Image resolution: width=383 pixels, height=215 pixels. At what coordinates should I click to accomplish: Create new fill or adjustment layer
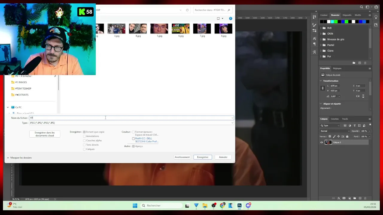(x=349, y=198)
